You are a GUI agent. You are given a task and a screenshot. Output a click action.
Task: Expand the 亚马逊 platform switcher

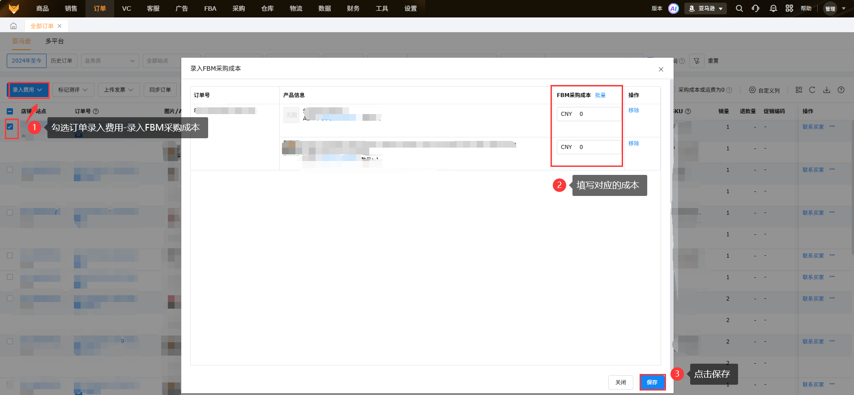pos(705,8)
